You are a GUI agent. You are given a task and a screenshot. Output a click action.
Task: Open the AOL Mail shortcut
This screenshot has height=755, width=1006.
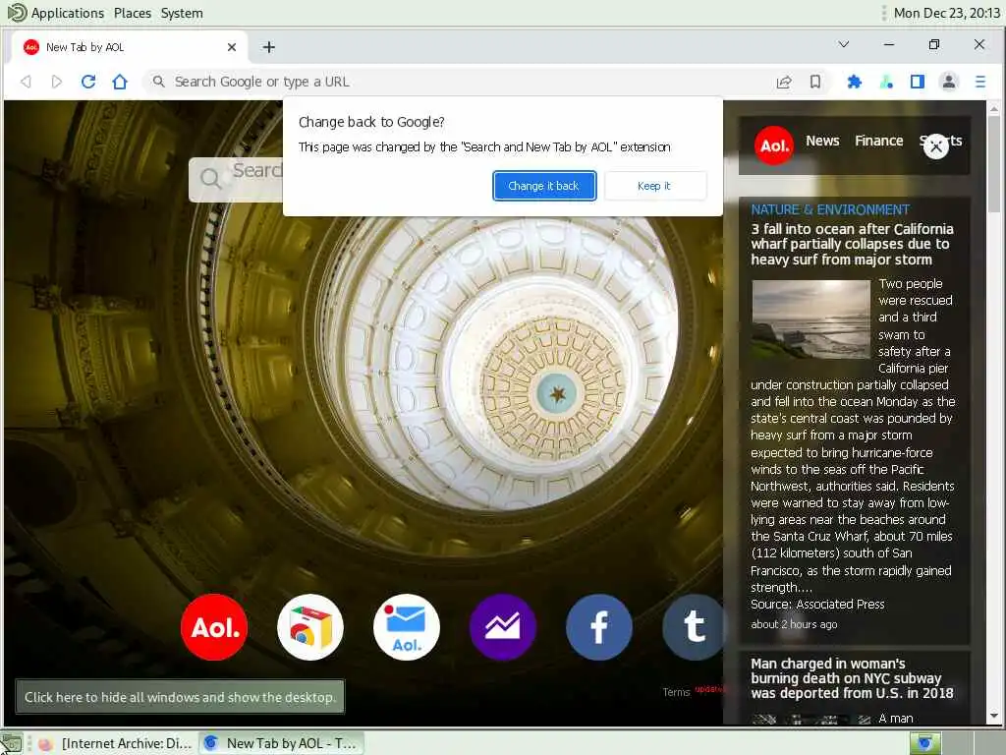tap(407, 626)
